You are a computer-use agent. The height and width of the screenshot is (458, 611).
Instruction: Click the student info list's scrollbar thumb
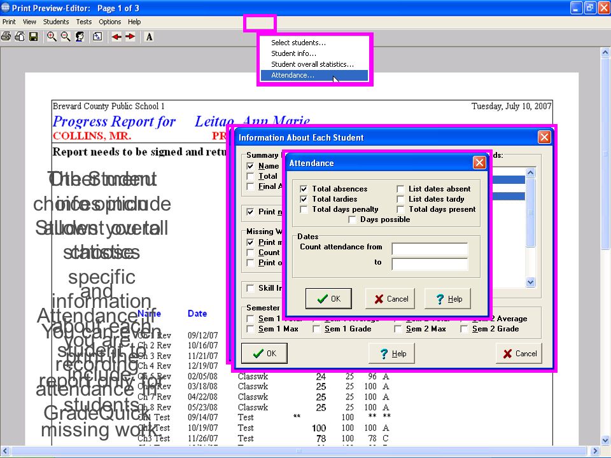pos(530,212)
